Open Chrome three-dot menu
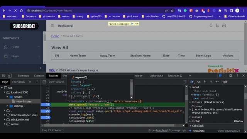This screenshot has height=139, width=247. point(243,10)
